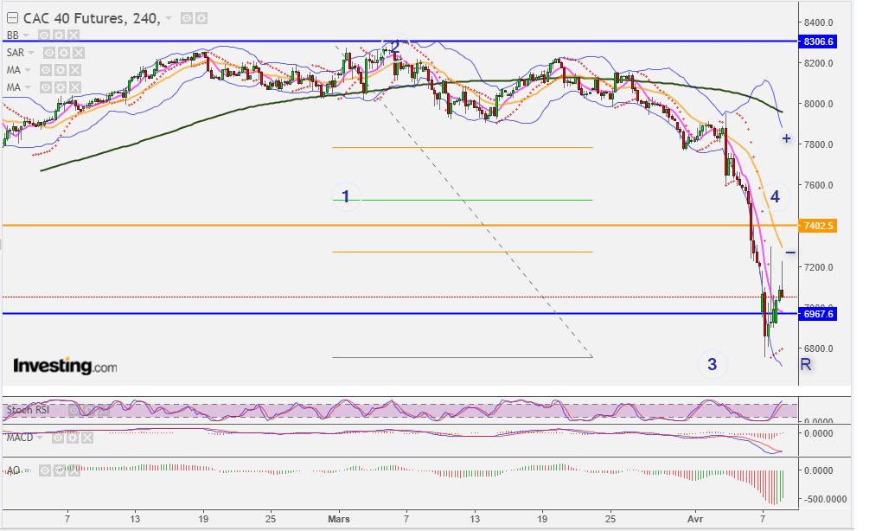Screen dimensions: 882x531
Task: Click the Avr label on time axis
Action: pos(695,519)
